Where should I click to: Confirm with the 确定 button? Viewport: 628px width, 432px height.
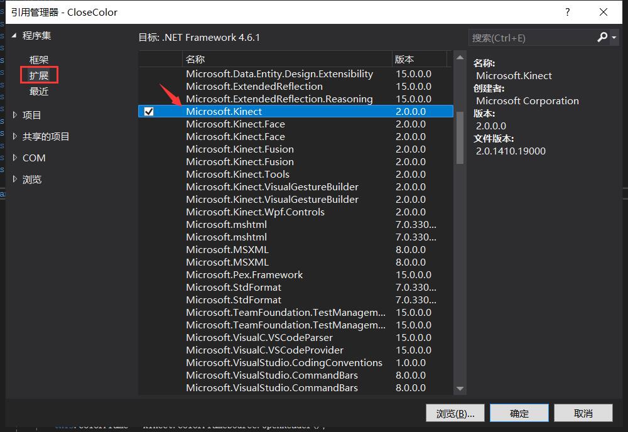519,413
